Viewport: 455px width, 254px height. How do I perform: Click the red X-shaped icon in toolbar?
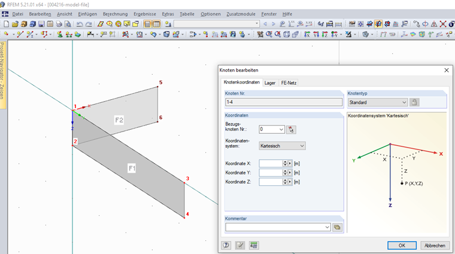click(443, 24)
